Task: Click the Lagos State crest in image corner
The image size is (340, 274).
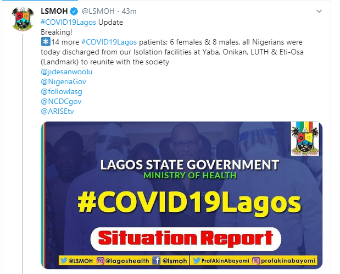Action: 305,139
